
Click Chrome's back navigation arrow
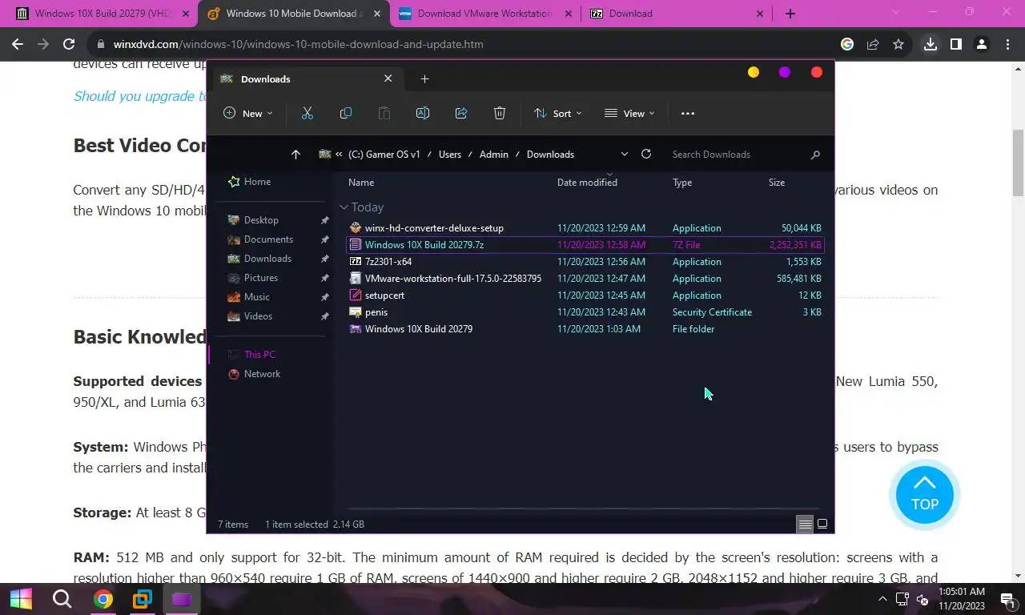coord(18,44)
